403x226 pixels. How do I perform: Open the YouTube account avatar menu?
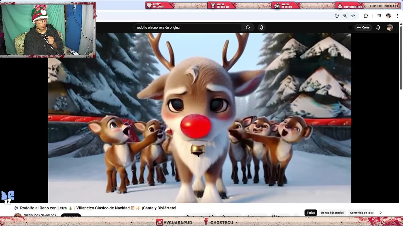[x=390, y=28]
